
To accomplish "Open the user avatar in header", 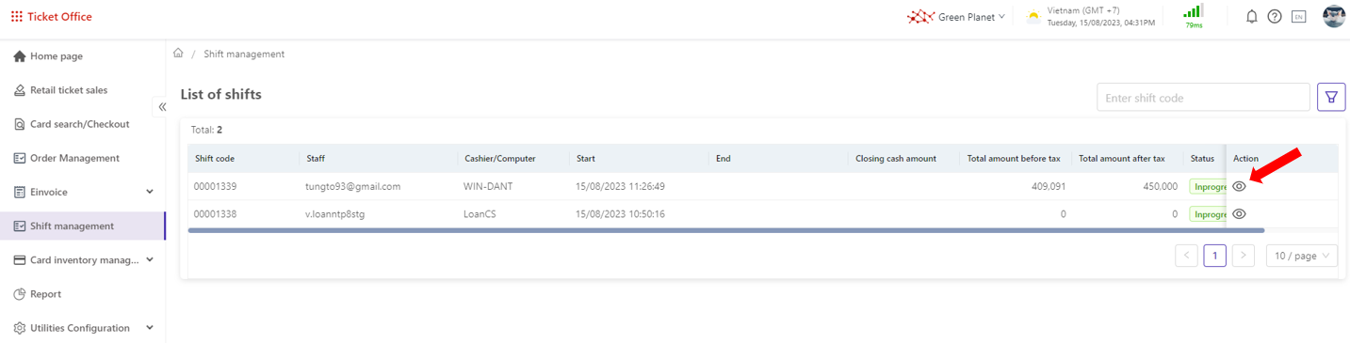I will [x=1333, y=16].
